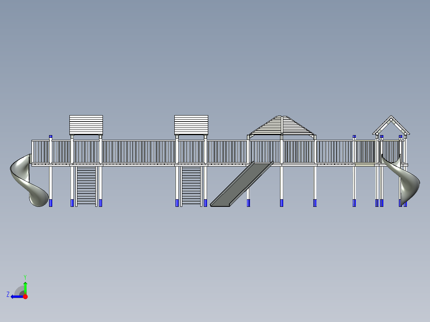Click the green Y axis arrow of the triad
Image resolution: width=430 pixels, height=322 pixels.
click(x=25, y=288)
